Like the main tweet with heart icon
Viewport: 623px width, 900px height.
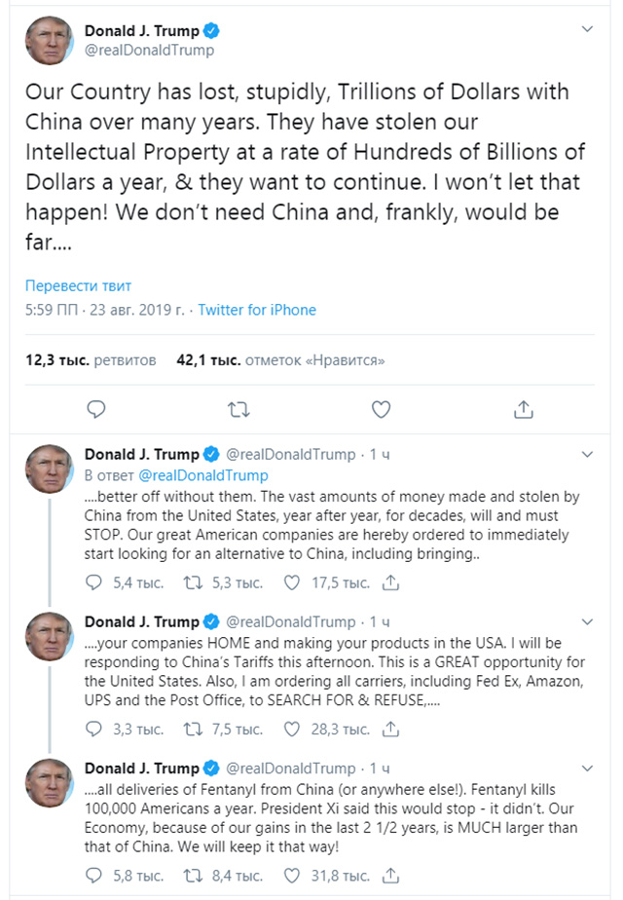coord(381,409)
